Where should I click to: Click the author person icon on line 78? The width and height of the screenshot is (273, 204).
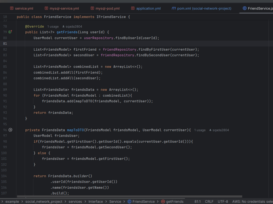pyautogui.click(x=63, y=26)
